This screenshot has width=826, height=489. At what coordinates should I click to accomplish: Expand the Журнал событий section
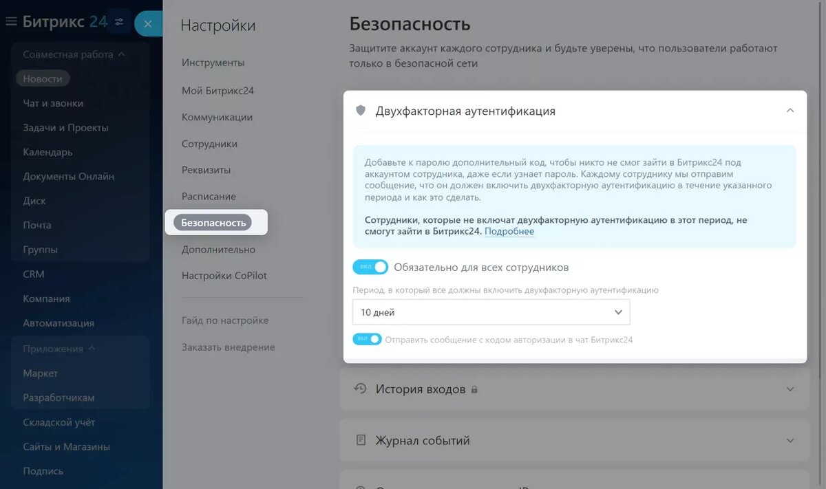tap(790, 440)
